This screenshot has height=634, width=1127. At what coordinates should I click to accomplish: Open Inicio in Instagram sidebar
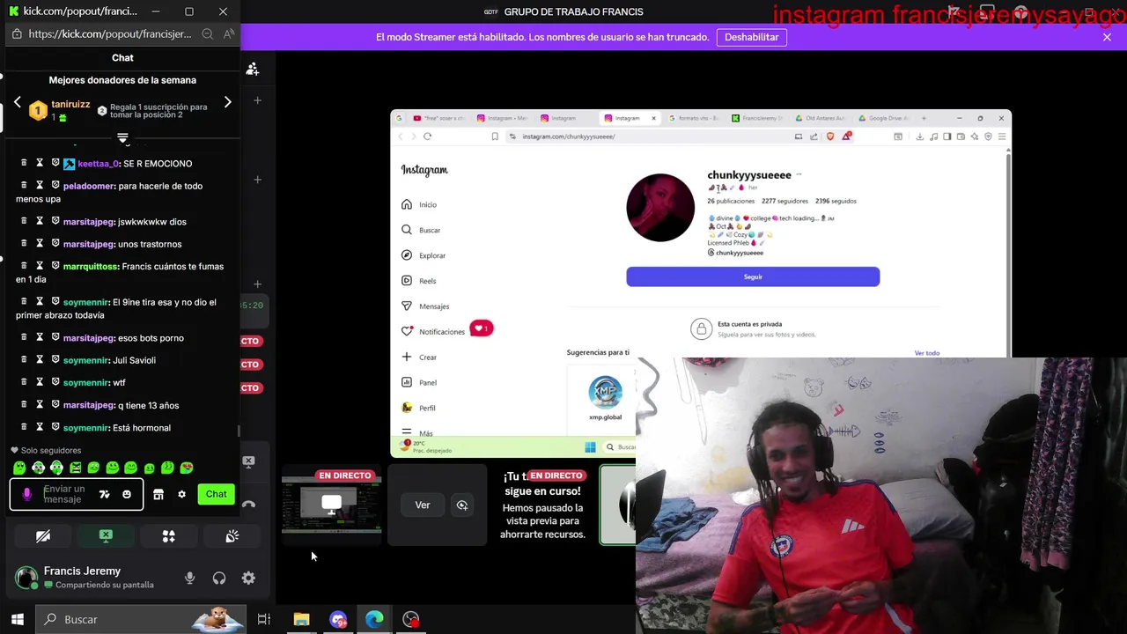pyautogui.click(x=419, y=204)
